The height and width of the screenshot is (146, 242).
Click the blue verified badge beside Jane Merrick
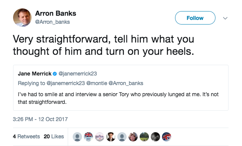pyautogui.click(x=55, y=74)
